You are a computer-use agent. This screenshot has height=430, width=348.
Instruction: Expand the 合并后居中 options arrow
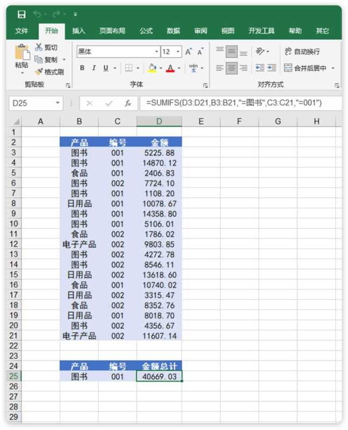tap(333, 68)
